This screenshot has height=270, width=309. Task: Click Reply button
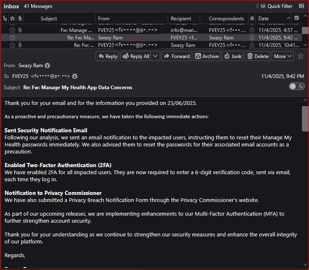pos(108,56)
